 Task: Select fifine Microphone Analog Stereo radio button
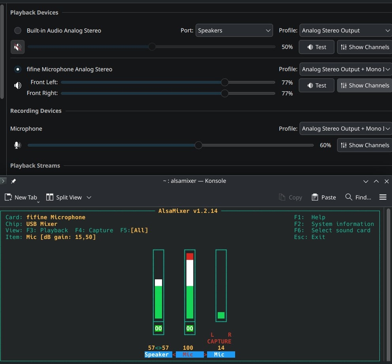[18, 69]
